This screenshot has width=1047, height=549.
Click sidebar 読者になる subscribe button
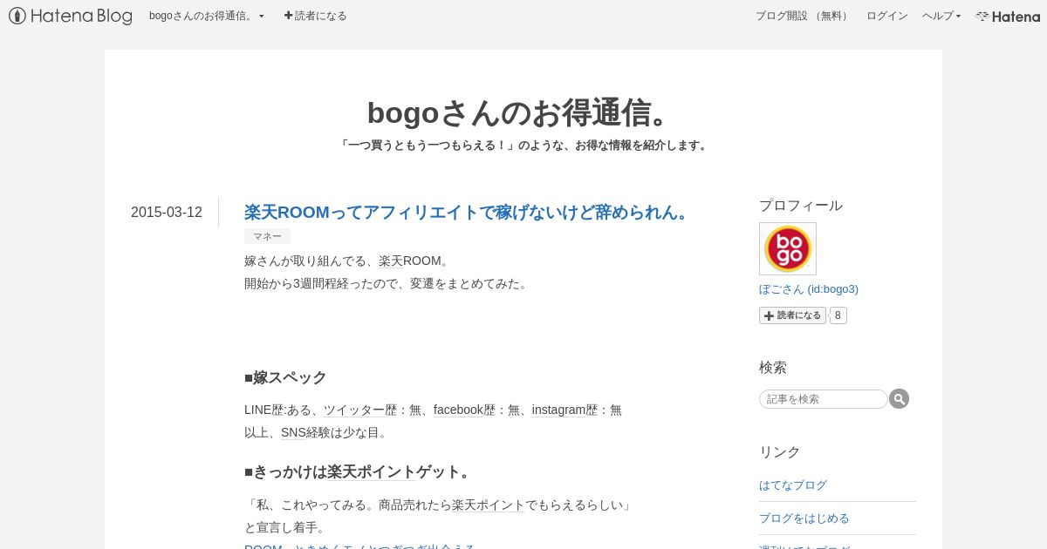792,315
